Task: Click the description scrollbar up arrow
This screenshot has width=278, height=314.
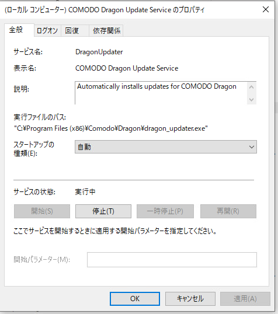Action: pos(252,88)
